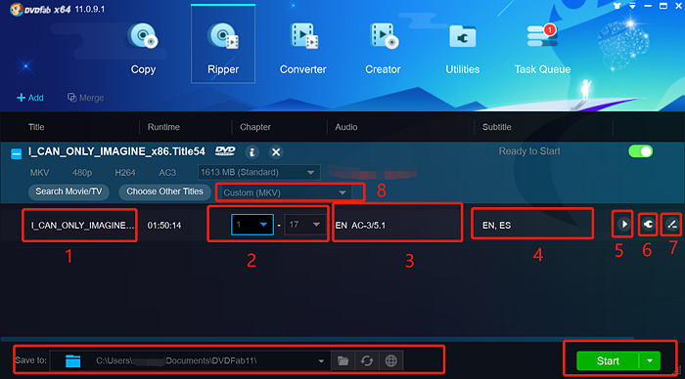Click the H264 codec label
The width and height of the screenshot is (685, 379).
tap(125, 173)
